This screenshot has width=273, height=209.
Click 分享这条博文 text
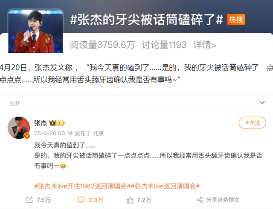223,200
